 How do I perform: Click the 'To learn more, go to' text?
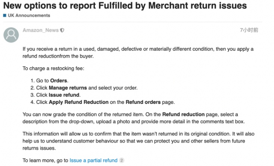tap(45, 160)
